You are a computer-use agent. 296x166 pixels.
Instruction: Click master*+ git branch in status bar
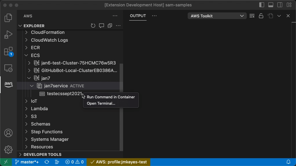point(27,162)
